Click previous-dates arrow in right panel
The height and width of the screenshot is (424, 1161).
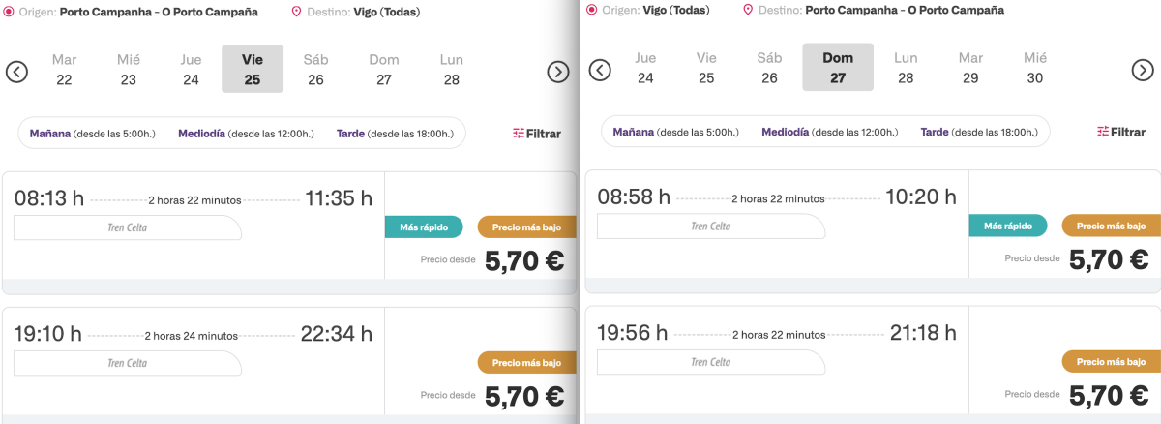[600, 70]
